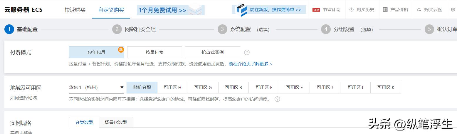
Task: Open 购买云盘 link
Action: click(433, 10)
